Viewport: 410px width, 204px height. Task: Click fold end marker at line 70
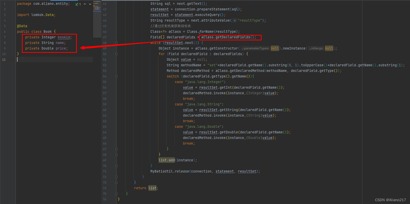[x=116, y=166]
